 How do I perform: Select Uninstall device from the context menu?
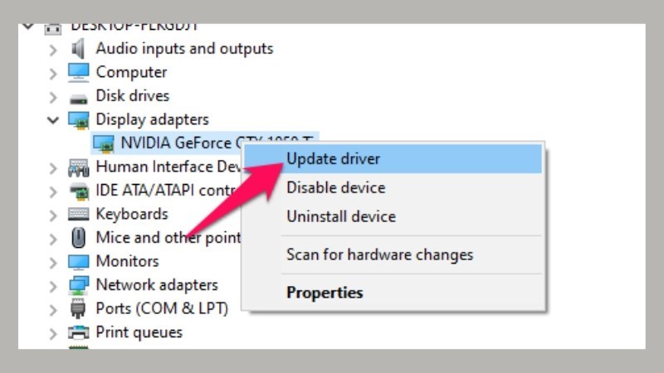tap(340, 216)
